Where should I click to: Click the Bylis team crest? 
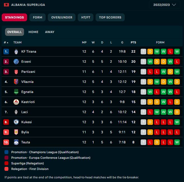(x=16, y=132)
